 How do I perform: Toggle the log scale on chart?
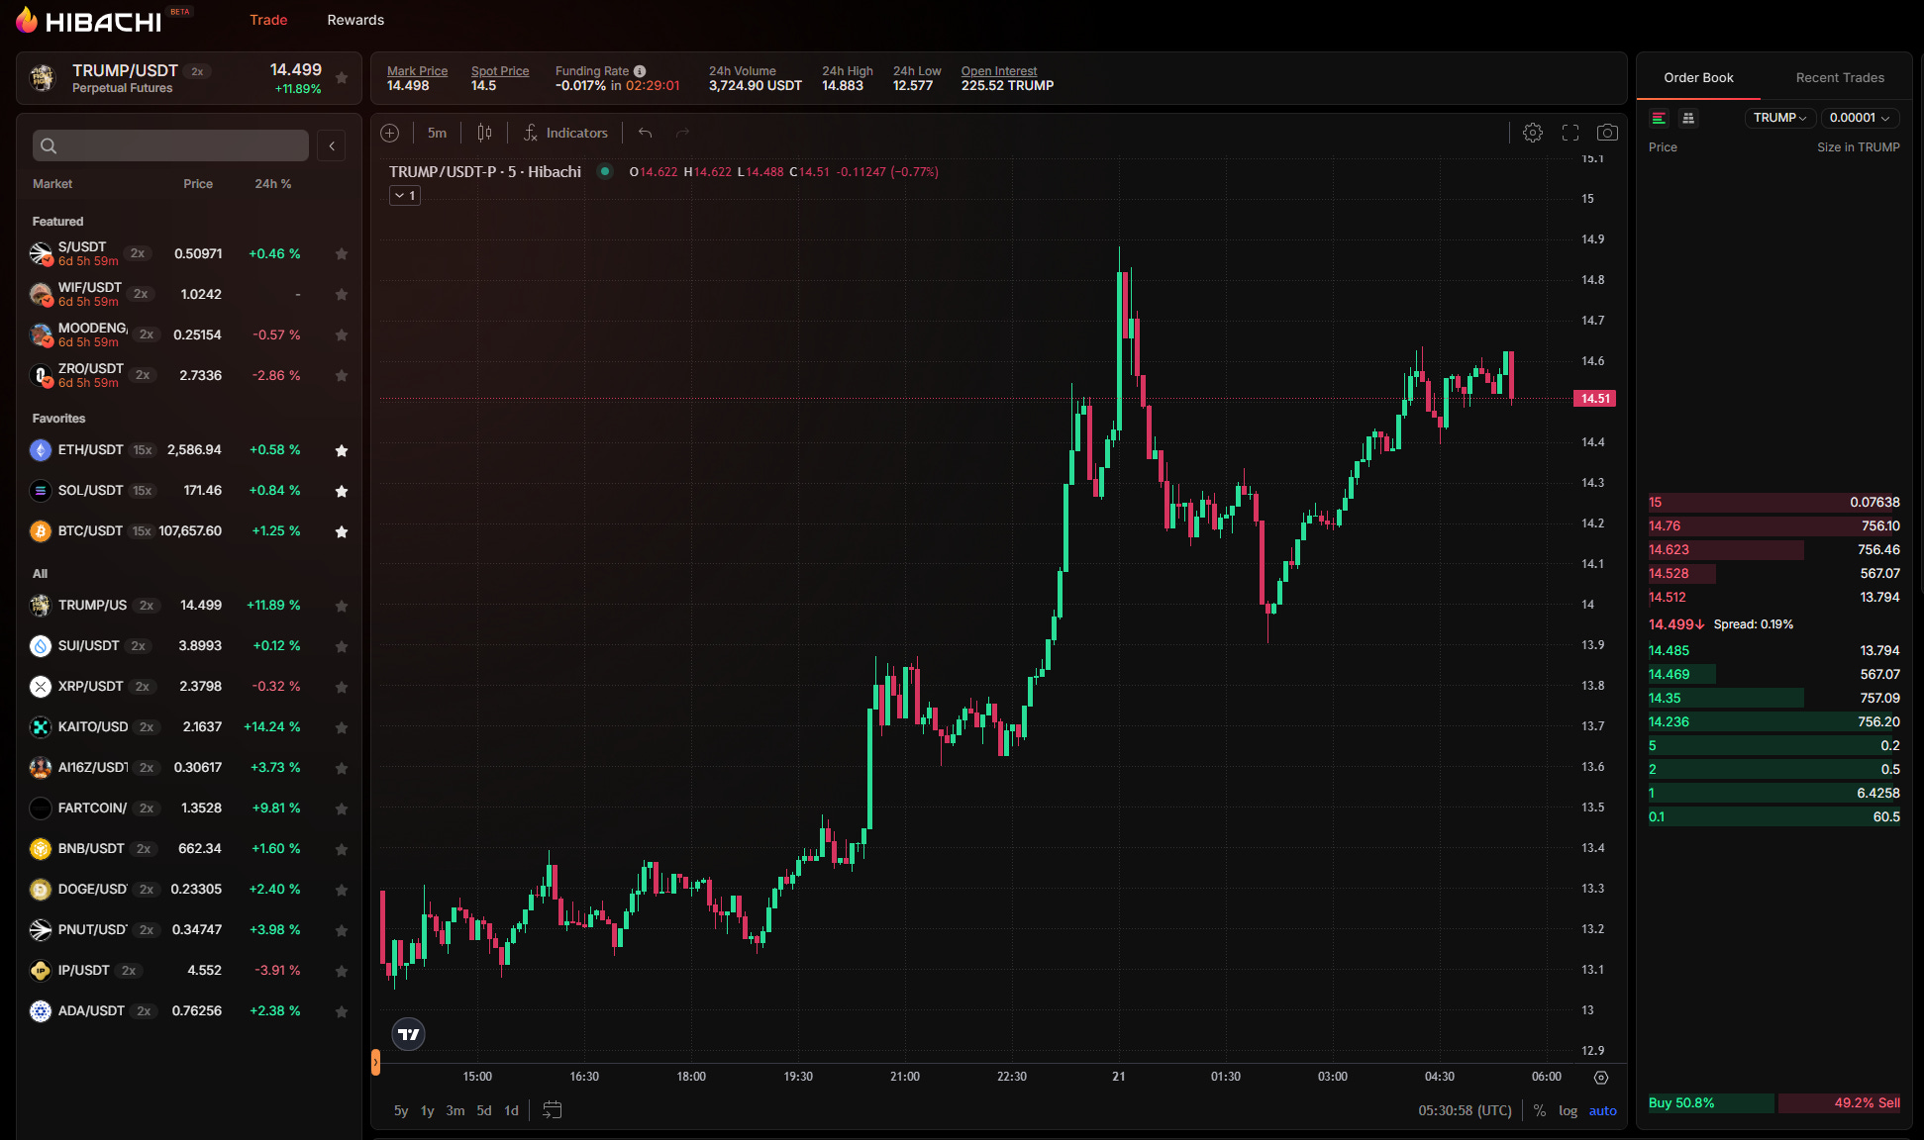[1568, 1110]
